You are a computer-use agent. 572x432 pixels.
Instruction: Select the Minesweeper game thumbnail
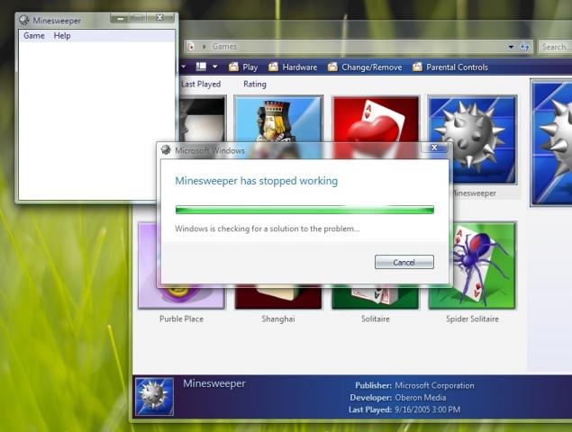(x=472, y=140)
